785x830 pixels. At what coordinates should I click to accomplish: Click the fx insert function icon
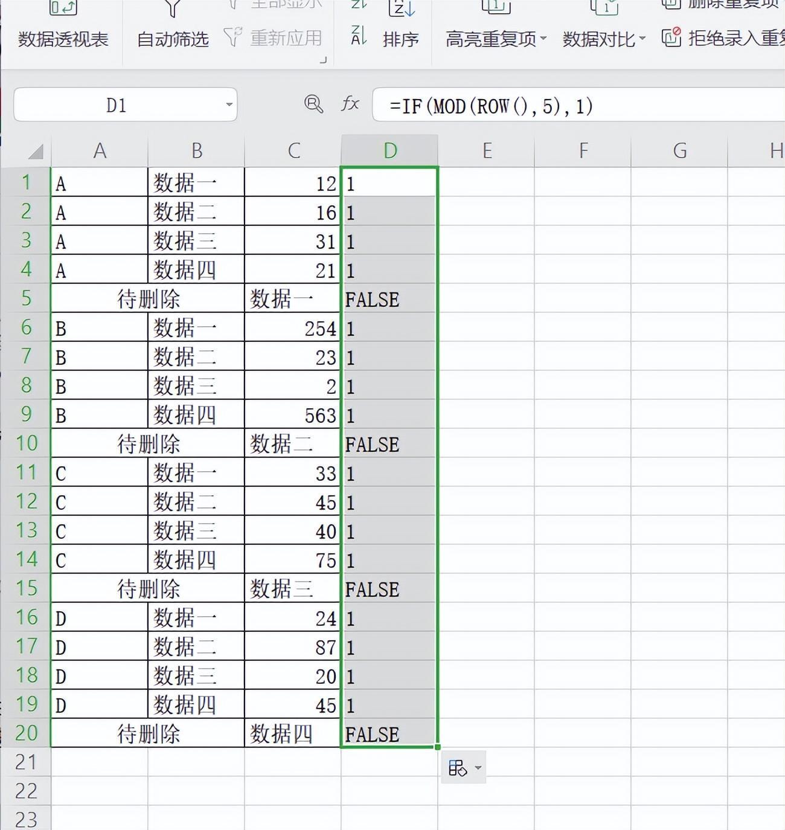349,104
